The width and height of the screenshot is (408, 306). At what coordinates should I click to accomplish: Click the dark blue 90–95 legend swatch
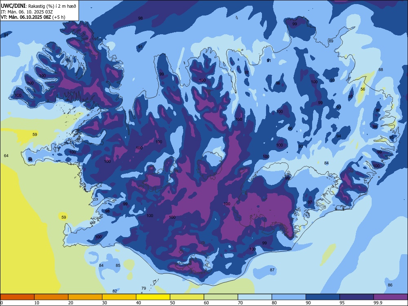point(323,297)
